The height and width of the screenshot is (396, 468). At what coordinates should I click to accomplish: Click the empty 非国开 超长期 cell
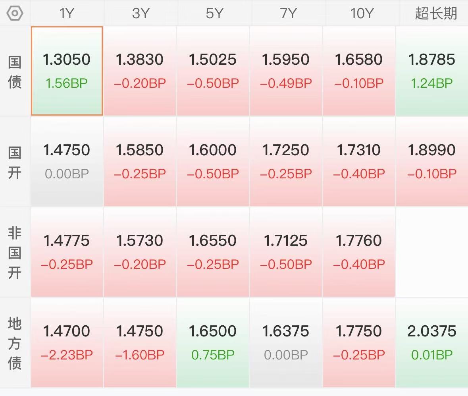(432, 252)
